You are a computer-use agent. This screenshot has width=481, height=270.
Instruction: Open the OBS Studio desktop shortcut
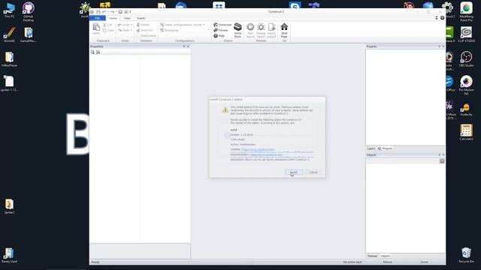click(x=466, y=59)
